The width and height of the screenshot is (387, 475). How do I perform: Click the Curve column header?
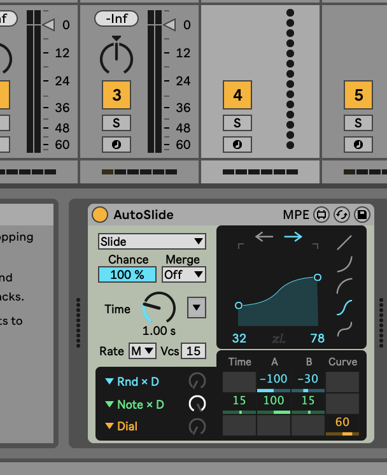pyautogui.click(x=343, y=362)
